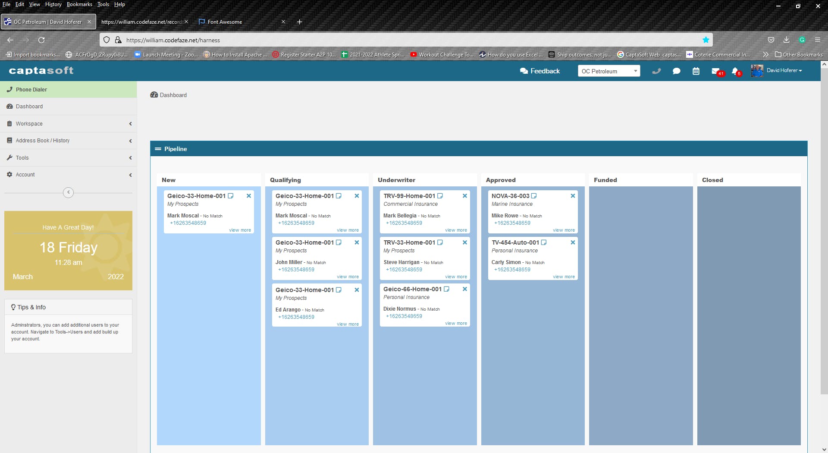Select Phone Dialer in sidebar

click(x=69, y=90)
